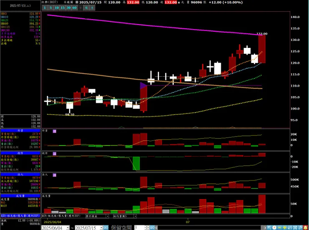The width and height of the screenshot is (309, 230).
Task: Click the institutional (法人) blue header
Action: pos(20,174)
